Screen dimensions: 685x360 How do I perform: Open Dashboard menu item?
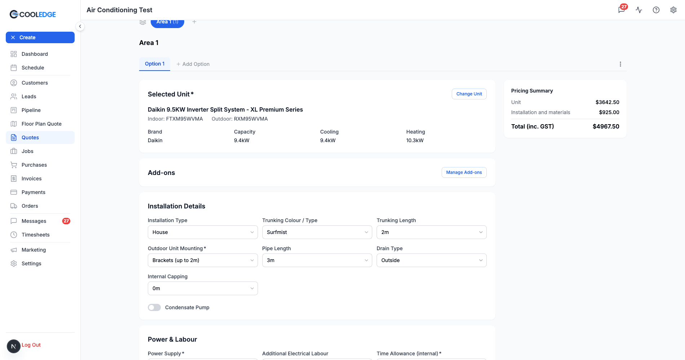coord(40,54)
